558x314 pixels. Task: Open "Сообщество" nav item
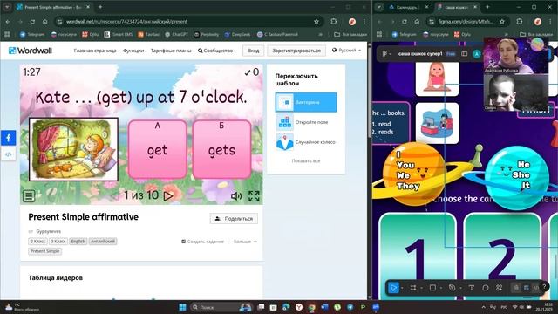pos(215,51)
